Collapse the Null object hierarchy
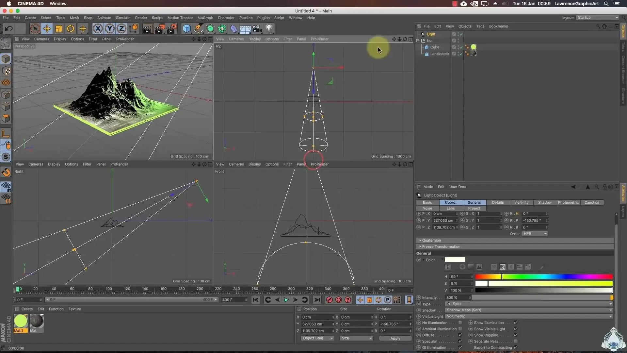This screenshot has height=353, width=627. click(x=418, y=41)
